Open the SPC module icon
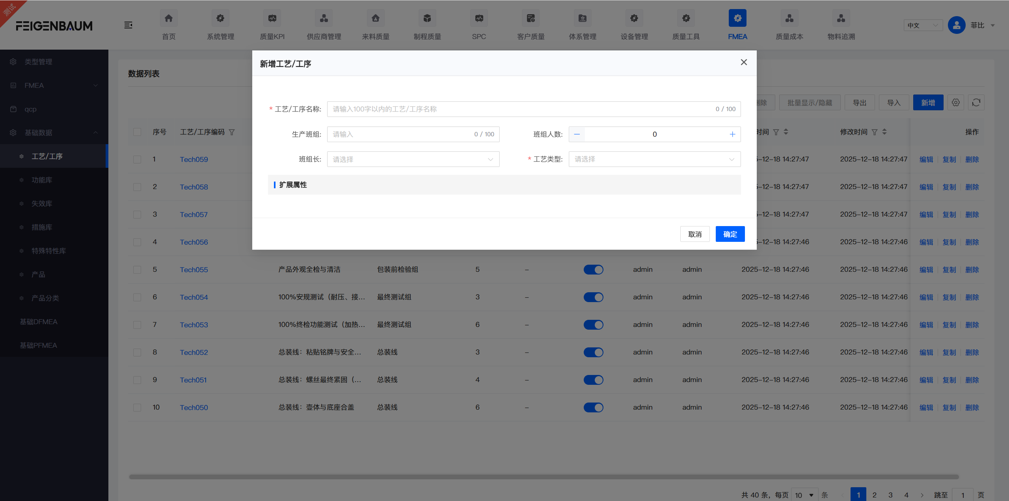The width and height of the screenshot is (1009, 501). point(478,18)
